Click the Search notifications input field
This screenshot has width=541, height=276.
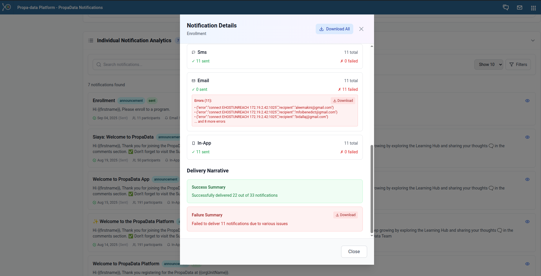pyautogui.click(x=139, y=65)
